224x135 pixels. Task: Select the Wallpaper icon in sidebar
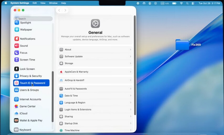click(x=17, y=30)
